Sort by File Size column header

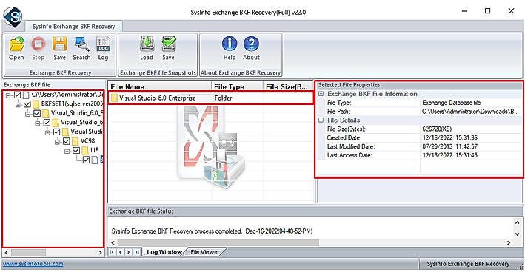point(289,87)
